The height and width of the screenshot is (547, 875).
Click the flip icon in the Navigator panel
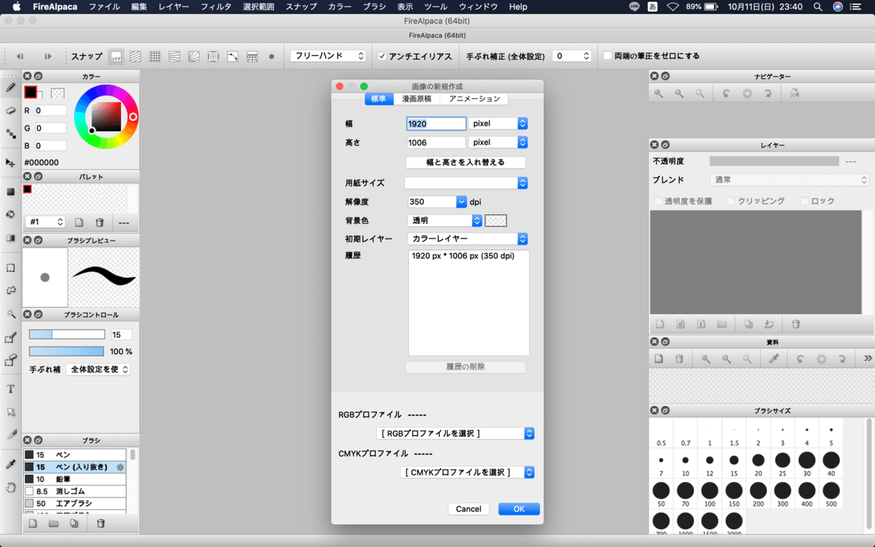(x=794, y=93)
